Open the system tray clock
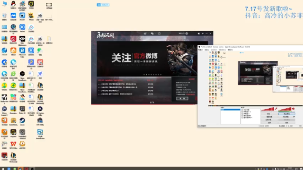Screen dimensions: 303x170 pyautogui.click(x=290, y=169)
